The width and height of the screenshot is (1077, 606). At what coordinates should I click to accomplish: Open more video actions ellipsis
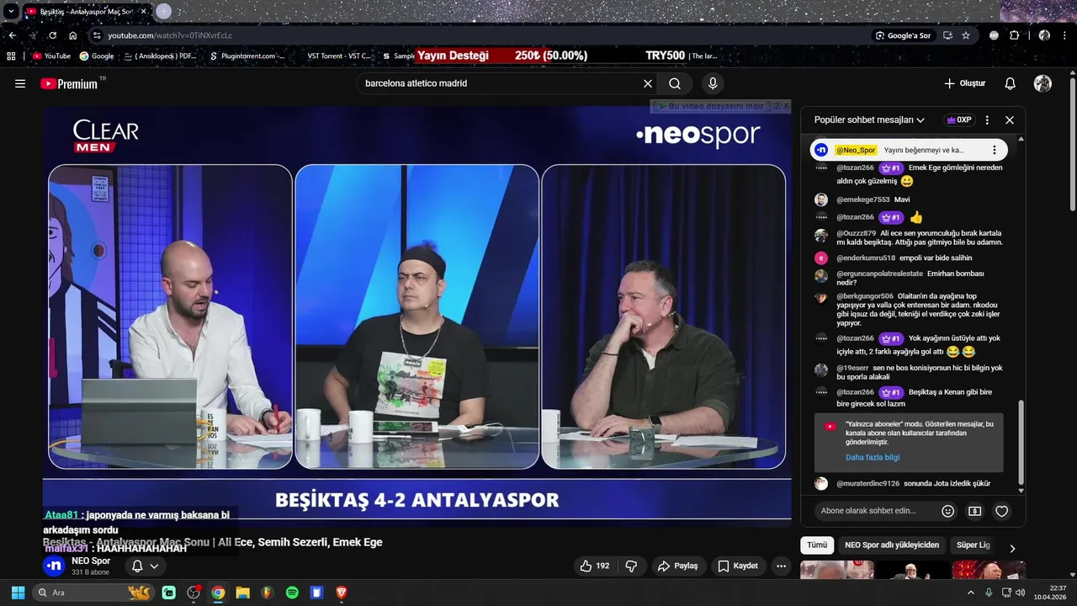[x=782, y=566]
